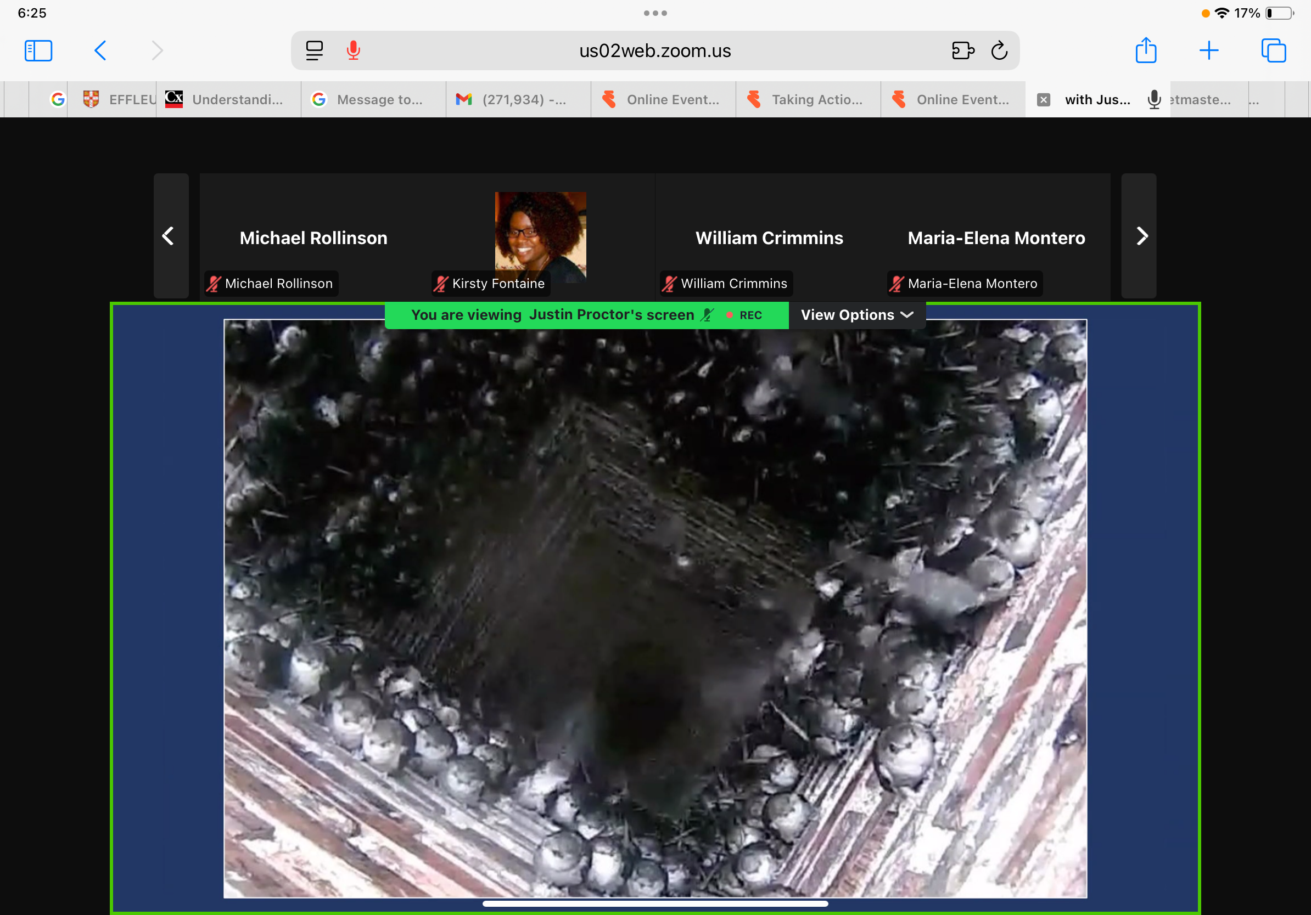Open a new tab with plus icon

1209,51
